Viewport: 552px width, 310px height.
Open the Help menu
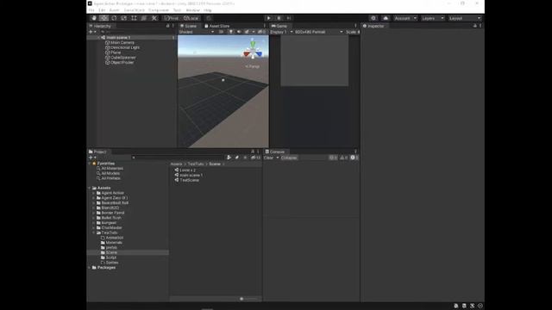pyautogui.click(x=208, y=10)
